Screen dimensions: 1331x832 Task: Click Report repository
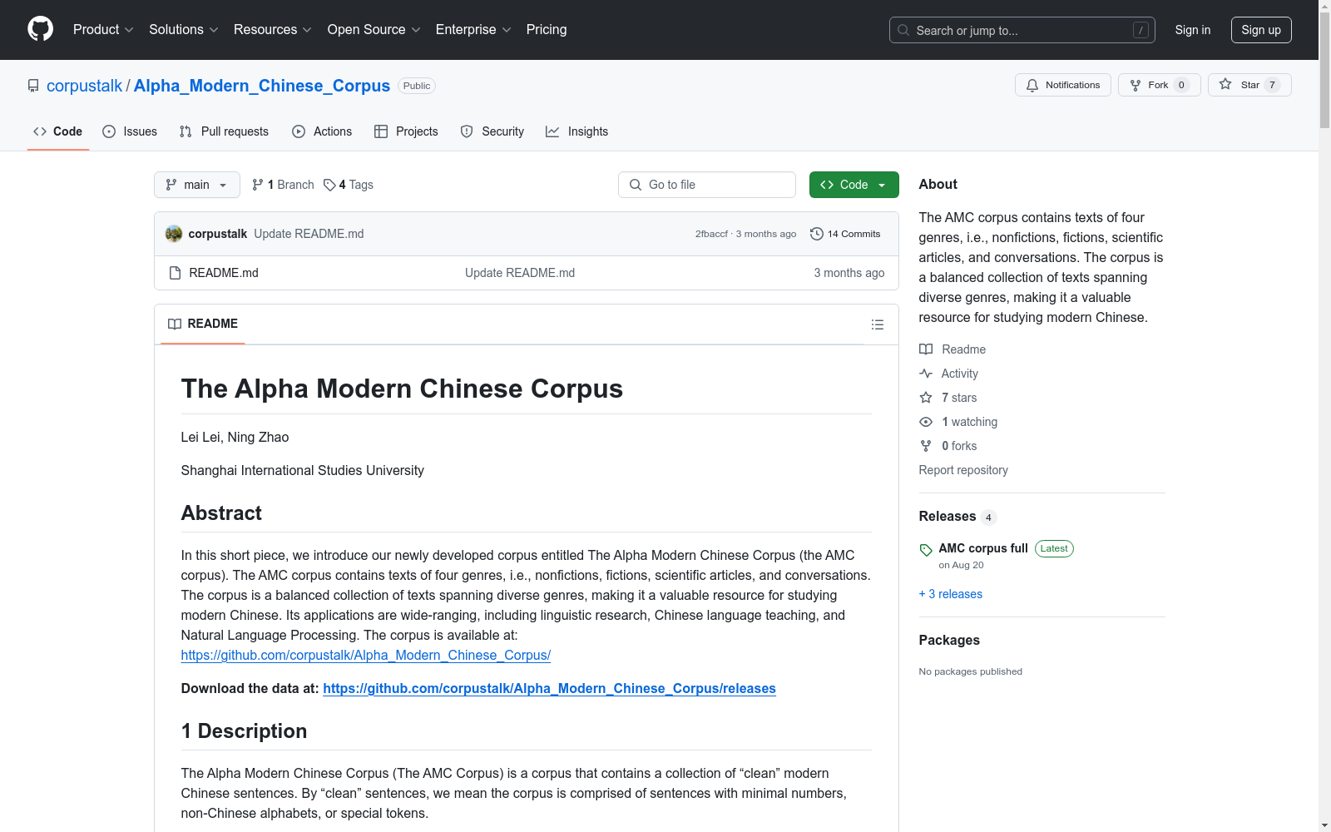963,470
